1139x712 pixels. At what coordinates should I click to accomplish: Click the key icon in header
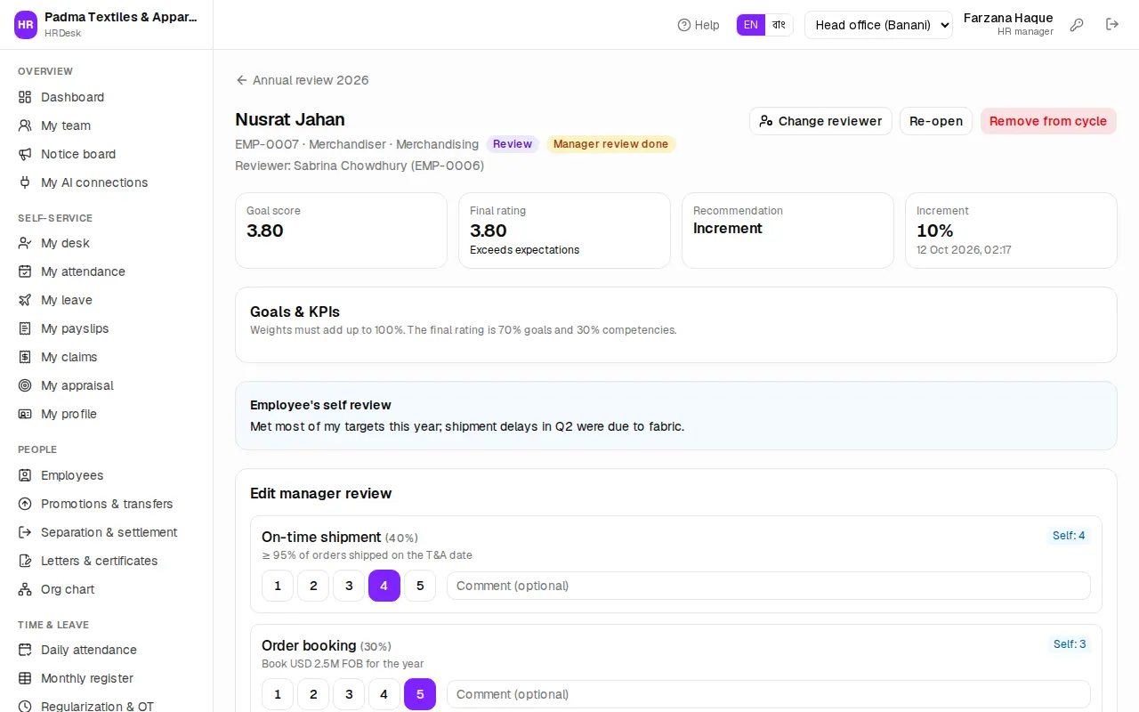(1077, 25)
